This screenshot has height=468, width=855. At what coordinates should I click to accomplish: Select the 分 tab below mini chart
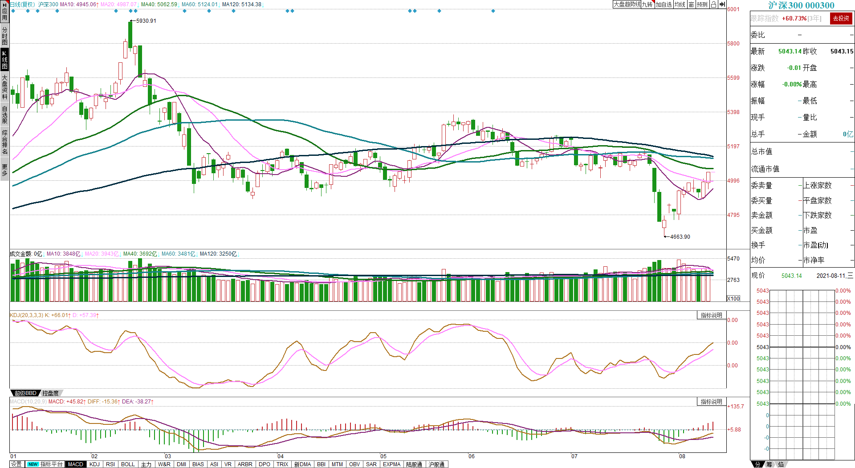coord(757,464)
